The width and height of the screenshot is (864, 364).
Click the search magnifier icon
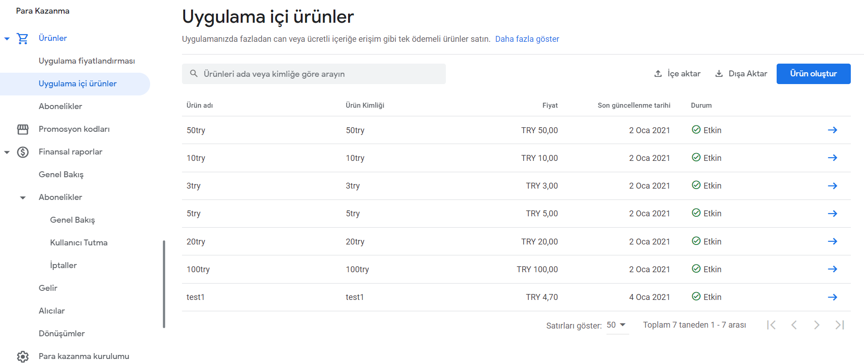pyautogui.click(x=194, y=74)
